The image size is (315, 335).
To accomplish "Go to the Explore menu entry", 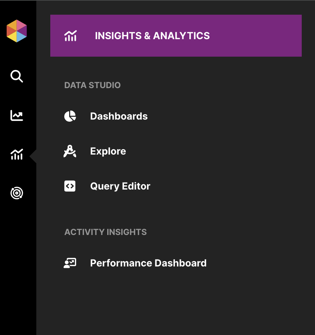I will point(108,151).
